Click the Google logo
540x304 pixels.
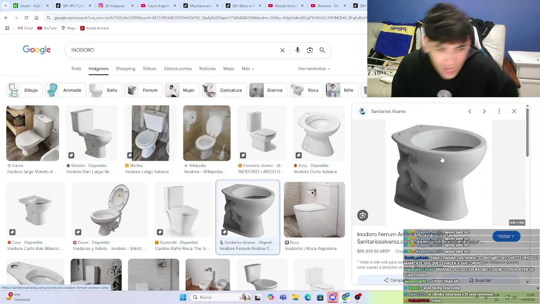[37, 50]
